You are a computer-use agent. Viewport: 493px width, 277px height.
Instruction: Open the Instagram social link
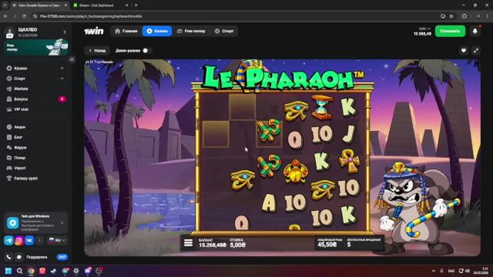point(19,240)
